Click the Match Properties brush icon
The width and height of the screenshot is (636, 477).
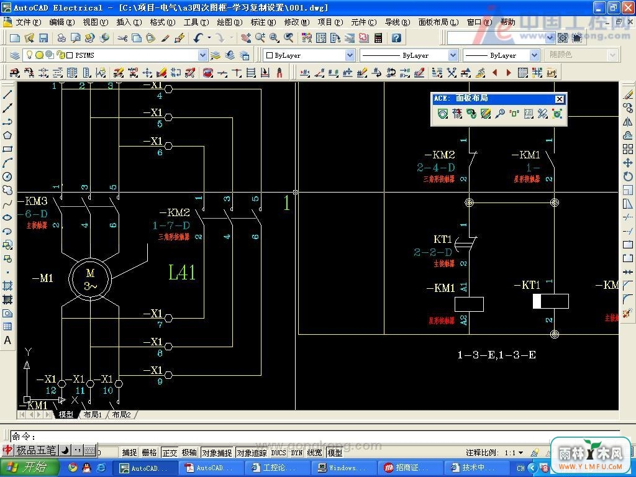click(165, 38)
